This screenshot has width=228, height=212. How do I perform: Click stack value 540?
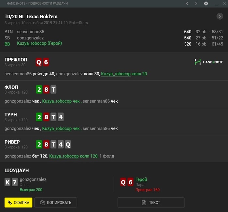(188, 38)
